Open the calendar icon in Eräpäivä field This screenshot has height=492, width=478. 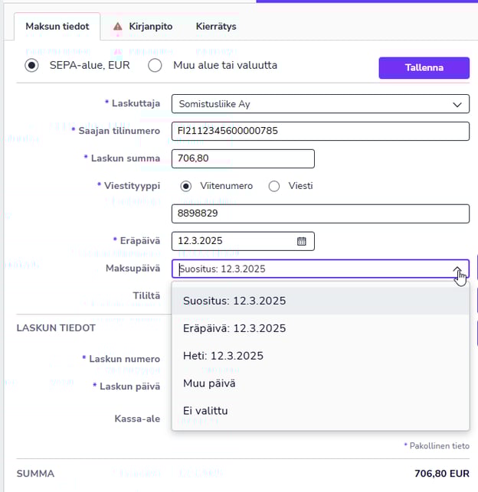tap(301, 241)
